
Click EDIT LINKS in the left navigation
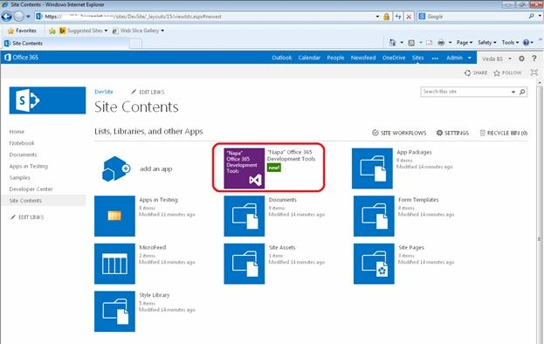tap(27, 217)
